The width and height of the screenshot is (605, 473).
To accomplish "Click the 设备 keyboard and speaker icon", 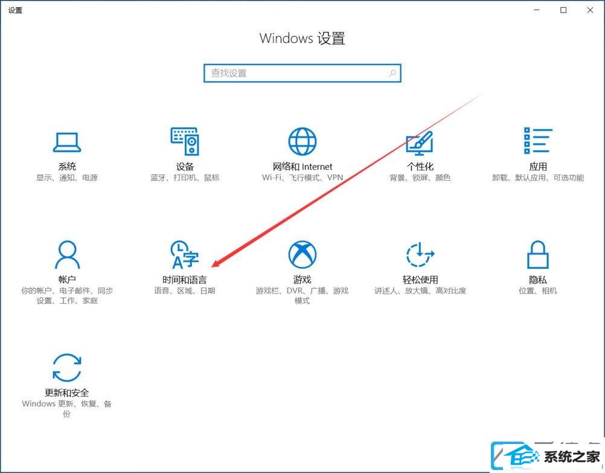I will pos(185,142).
